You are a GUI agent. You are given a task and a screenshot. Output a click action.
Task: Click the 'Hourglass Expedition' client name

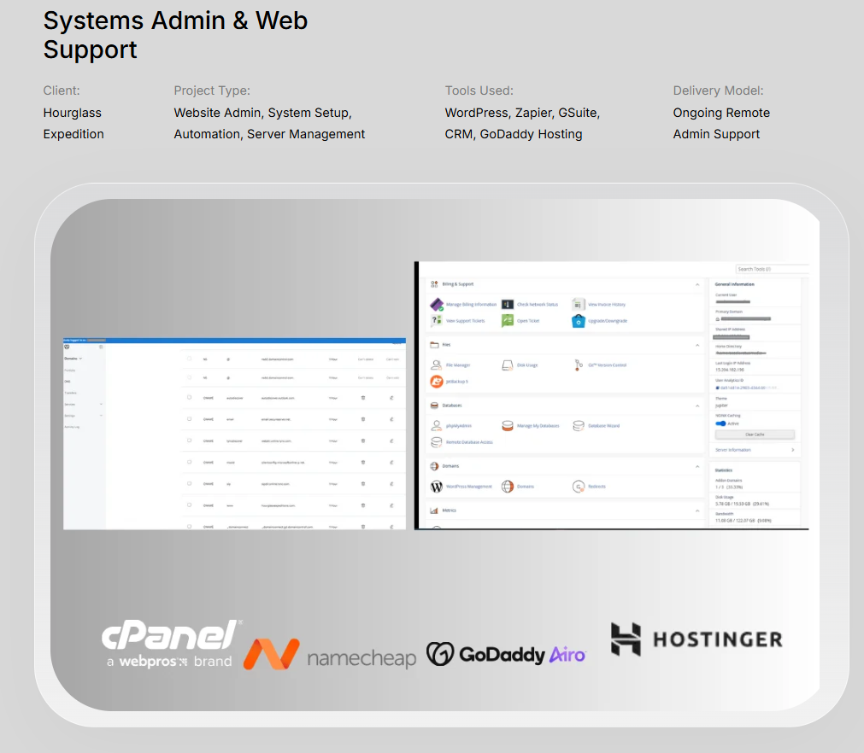(x=73, y=123)
